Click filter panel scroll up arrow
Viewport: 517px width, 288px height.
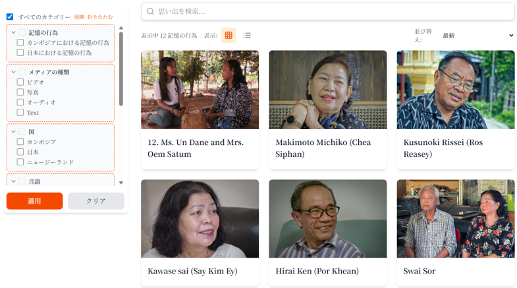point(121,28)
